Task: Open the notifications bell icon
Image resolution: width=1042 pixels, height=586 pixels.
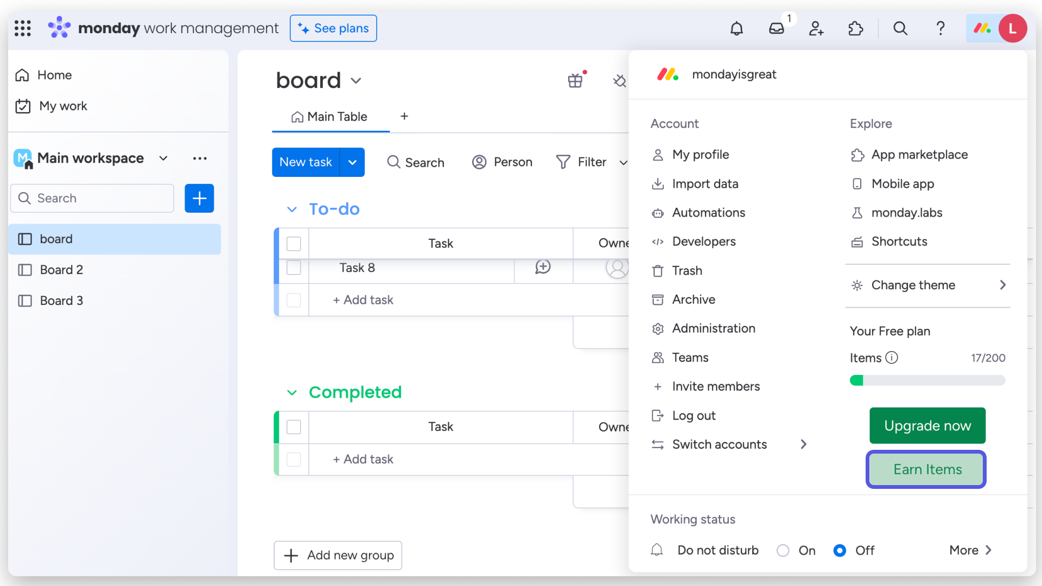Action: coord(736,28)
